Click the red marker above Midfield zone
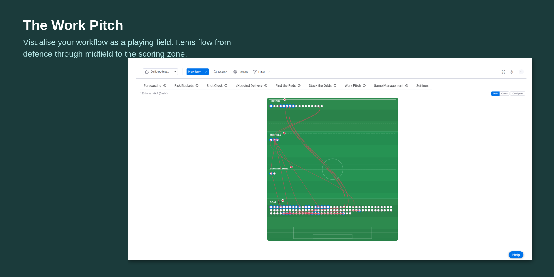The width and height of the screenshot is (554, 277). click(x=284, y=133)
